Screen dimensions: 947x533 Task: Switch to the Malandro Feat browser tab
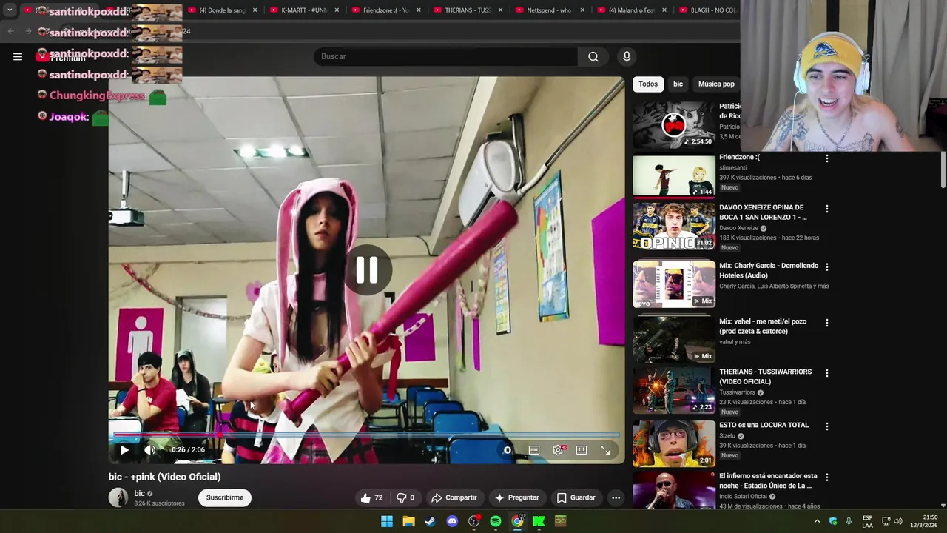[632, 10]
